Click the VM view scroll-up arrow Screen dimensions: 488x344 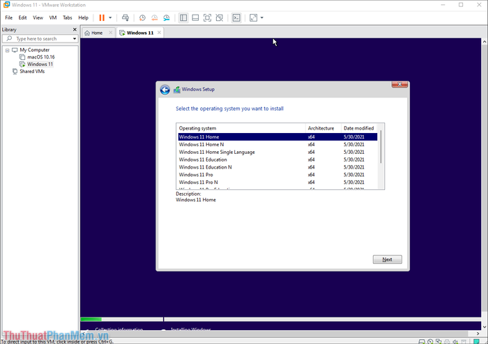[485, 41]
